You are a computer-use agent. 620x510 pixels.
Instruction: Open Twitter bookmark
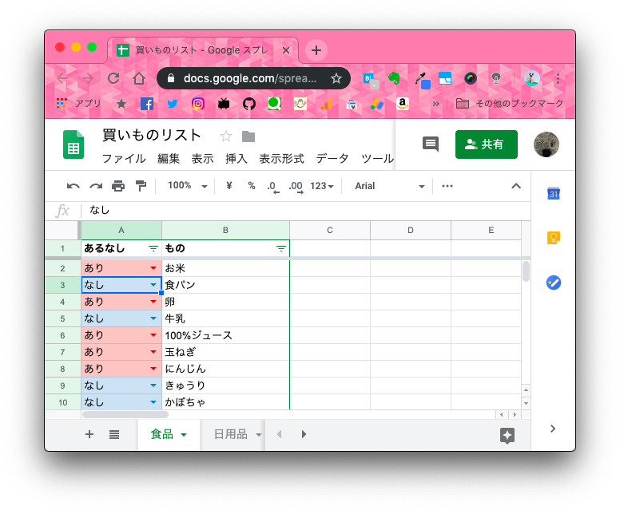(x=173, y=104)
